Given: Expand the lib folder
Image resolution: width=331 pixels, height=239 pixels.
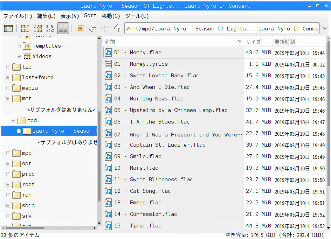Looking at the screenshot, I should pos(8,67).
